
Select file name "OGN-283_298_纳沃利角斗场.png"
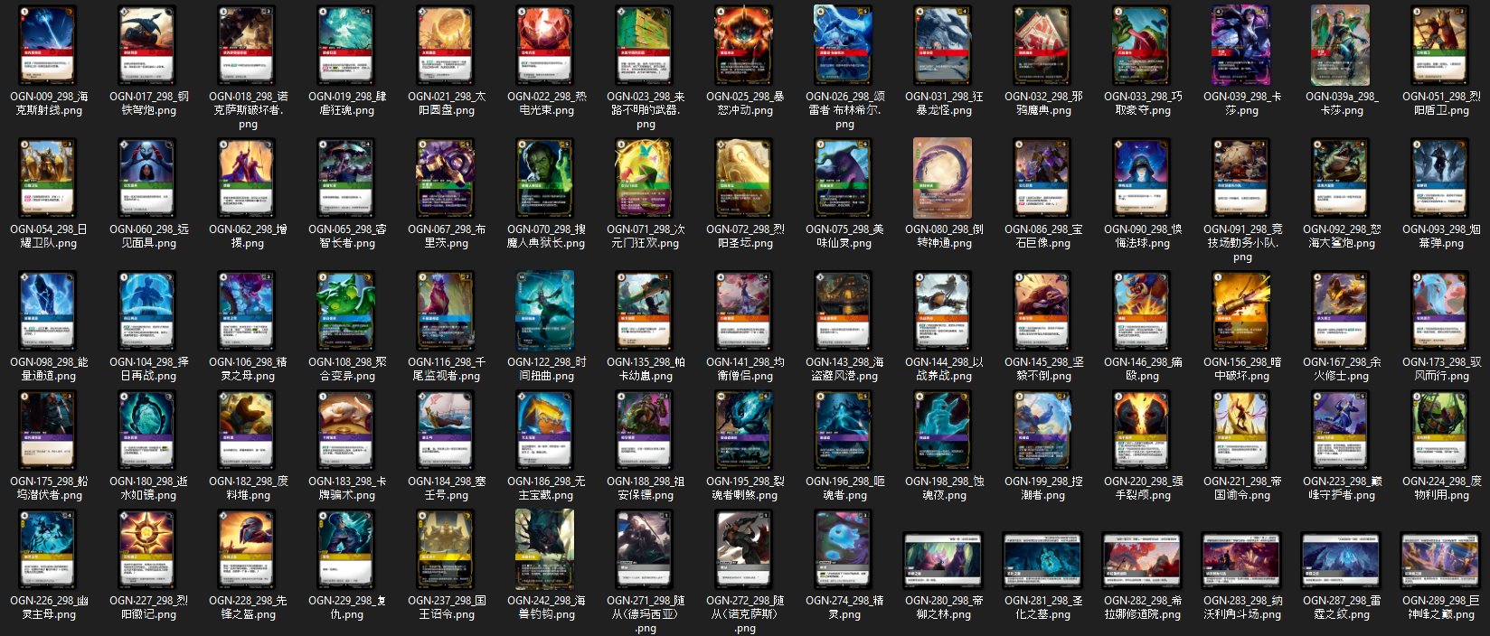click(x=1242, y=607)
